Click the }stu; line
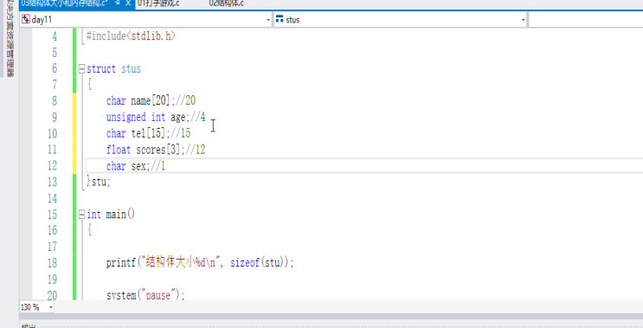 (x=99, y=182)
